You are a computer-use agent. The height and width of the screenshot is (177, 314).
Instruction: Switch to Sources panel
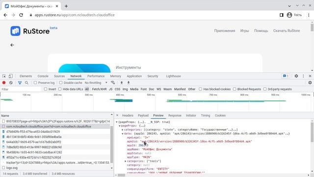point(59,76)
